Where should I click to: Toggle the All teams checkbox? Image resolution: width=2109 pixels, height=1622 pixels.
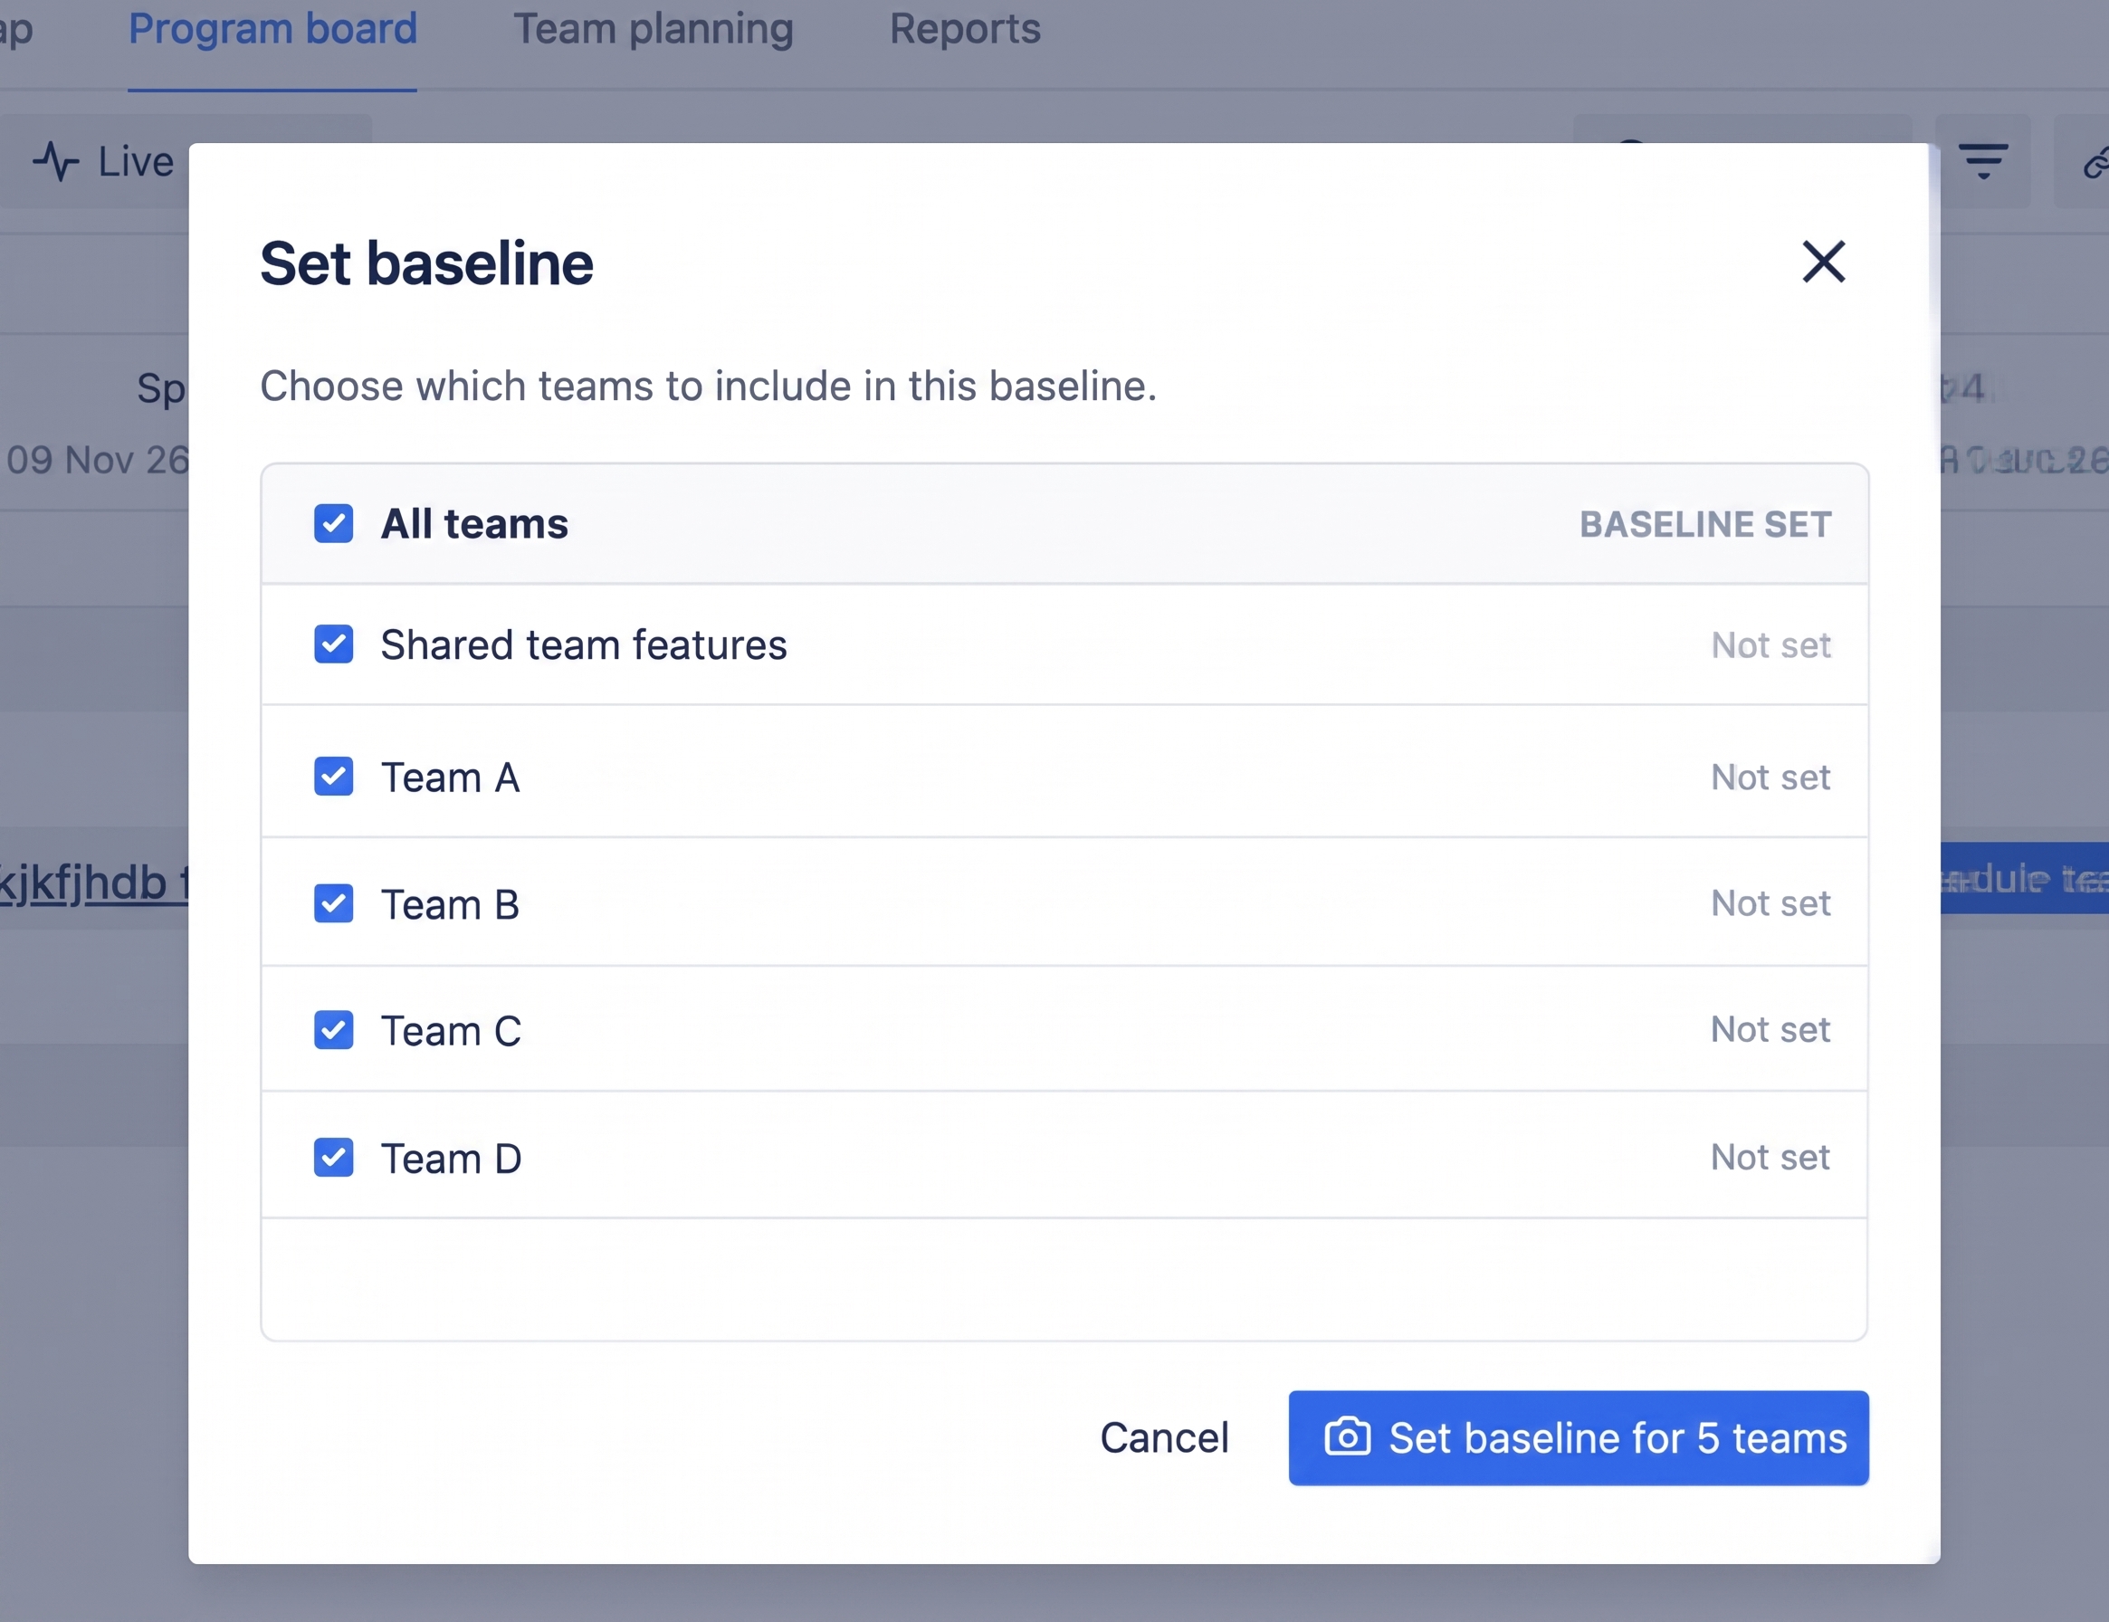pos(333,523)
